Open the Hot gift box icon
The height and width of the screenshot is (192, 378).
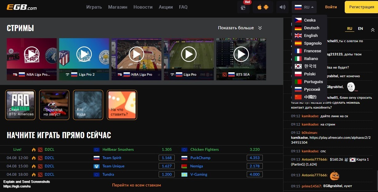tap(243, 7)
